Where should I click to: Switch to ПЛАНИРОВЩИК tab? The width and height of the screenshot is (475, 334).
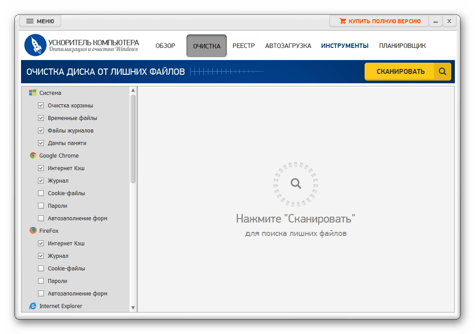click(402, 46)
